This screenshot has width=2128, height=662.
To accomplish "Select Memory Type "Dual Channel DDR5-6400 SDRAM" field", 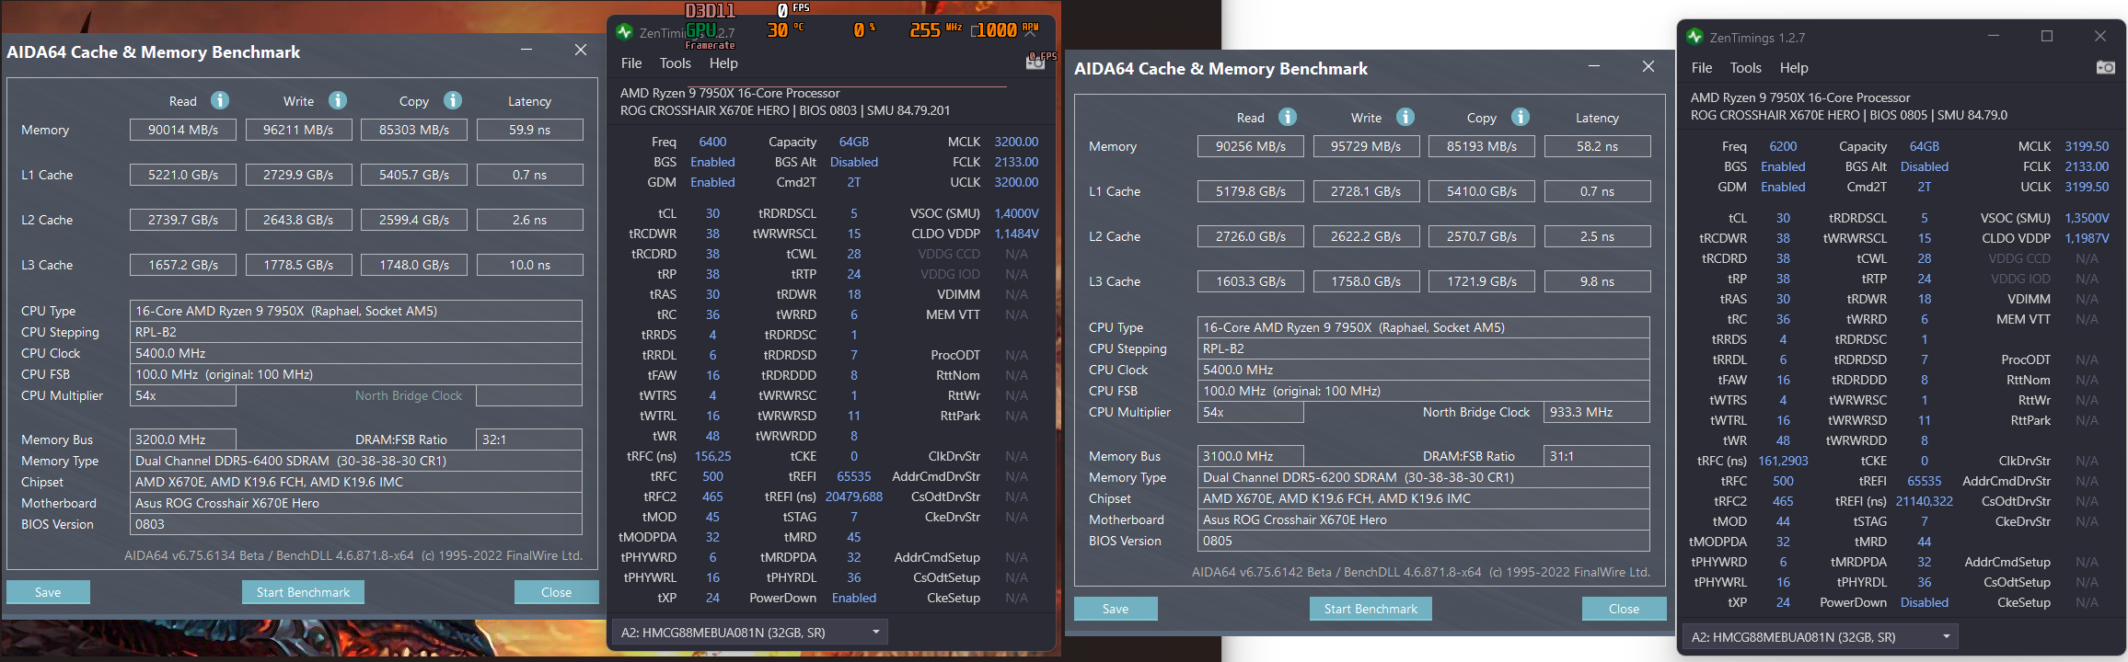I will click(356, 461).
